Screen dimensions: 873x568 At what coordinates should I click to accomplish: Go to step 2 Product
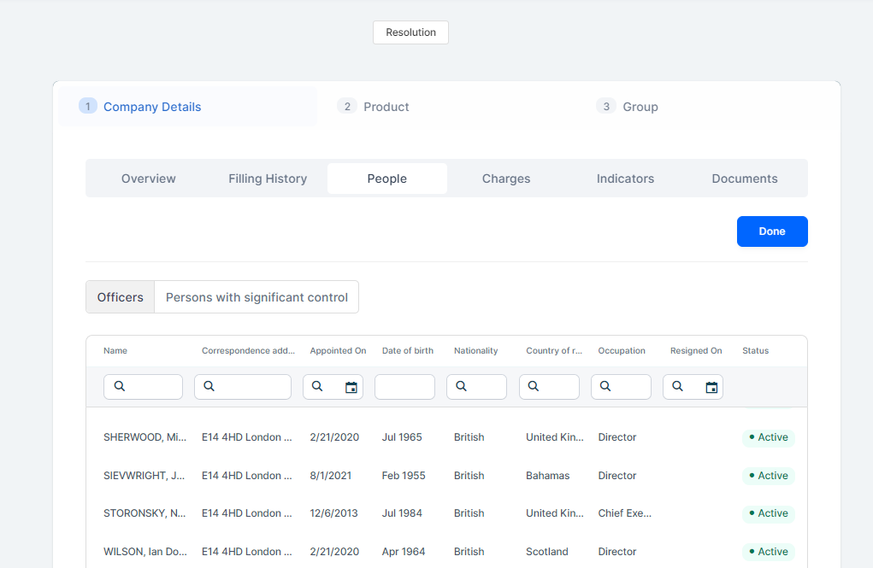point(373,107)
